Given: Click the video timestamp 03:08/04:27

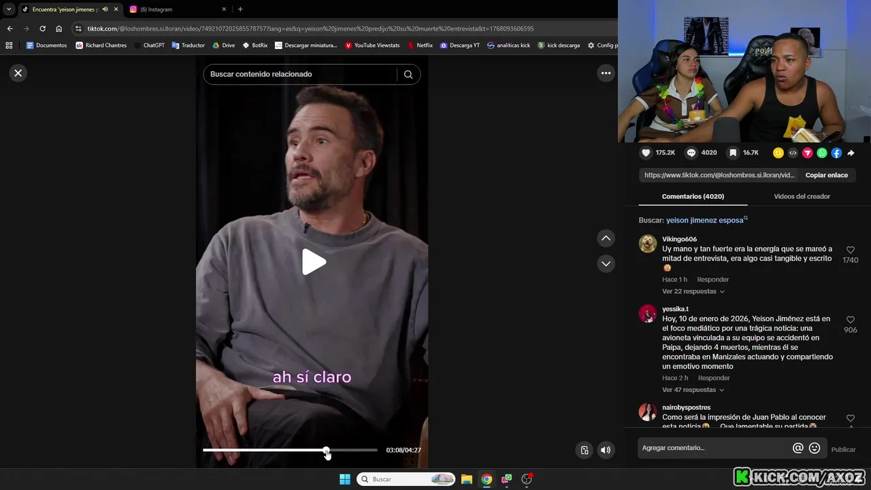Looking at the screenshot, I should pyautogui.click(x=404, y=450).
